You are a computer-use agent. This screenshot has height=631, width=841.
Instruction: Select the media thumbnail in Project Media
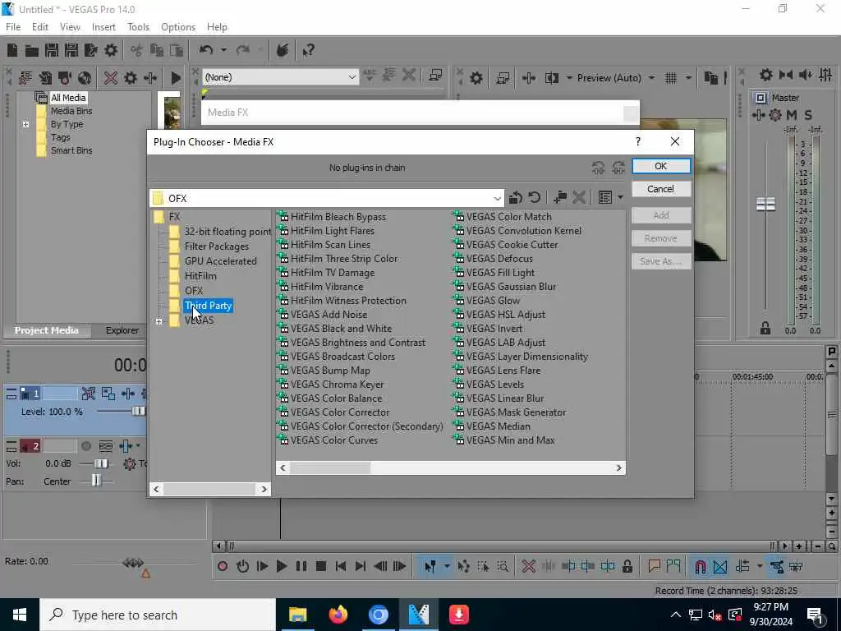(172, 113)
